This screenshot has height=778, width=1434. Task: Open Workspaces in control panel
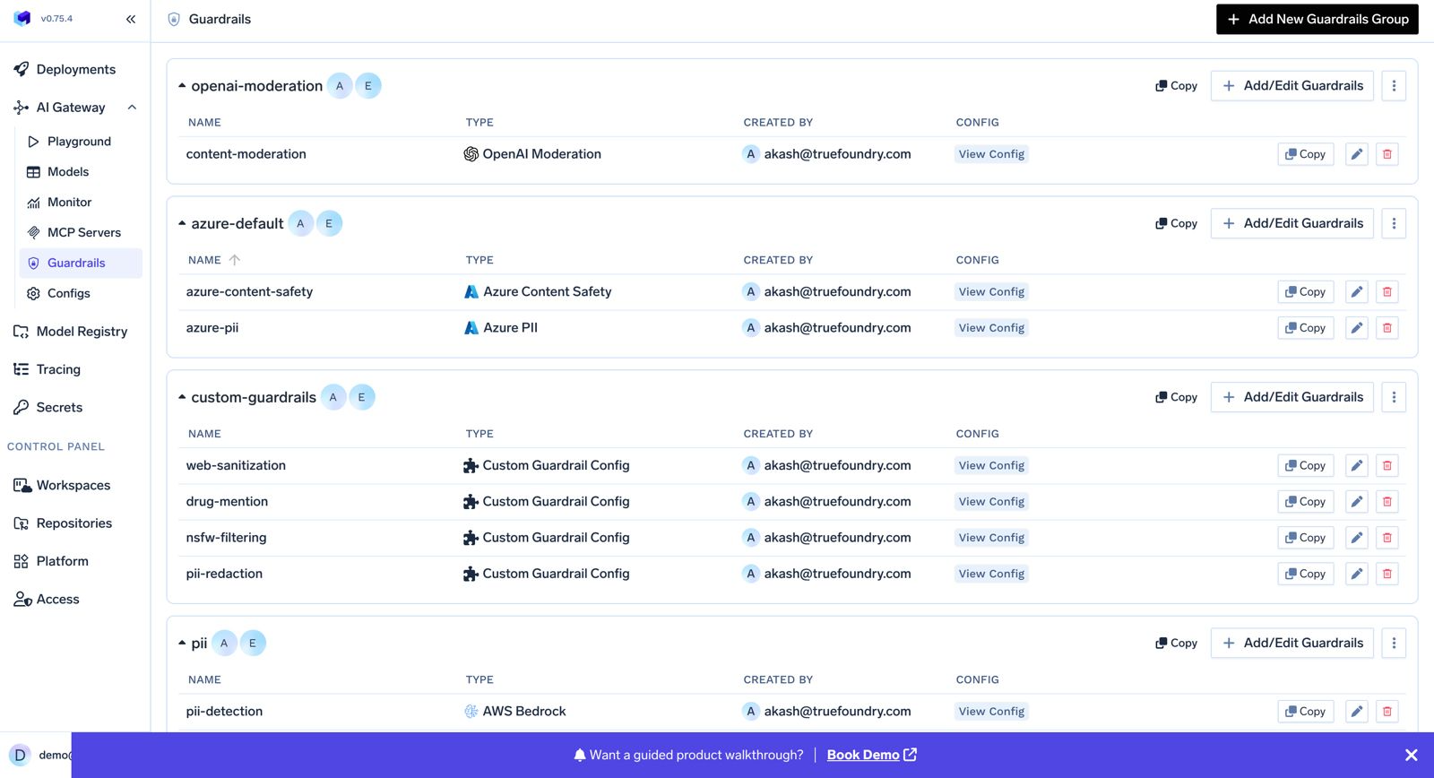(x=73, y=486)
